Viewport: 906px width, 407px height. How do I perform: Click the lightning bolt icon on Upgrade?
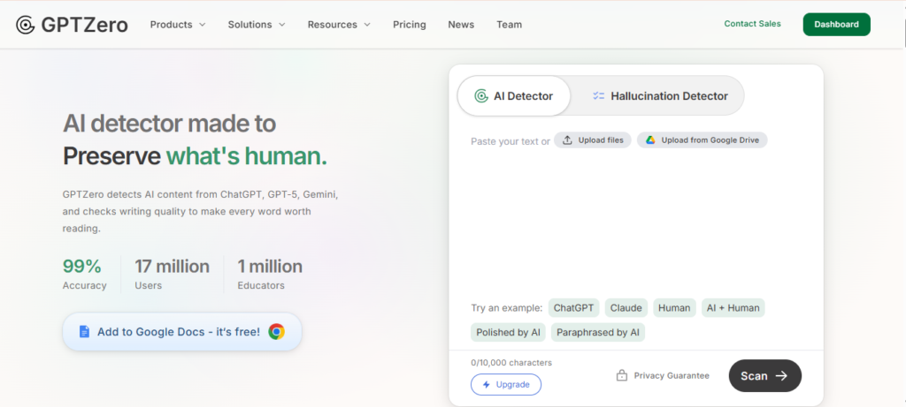coord(486,385)
